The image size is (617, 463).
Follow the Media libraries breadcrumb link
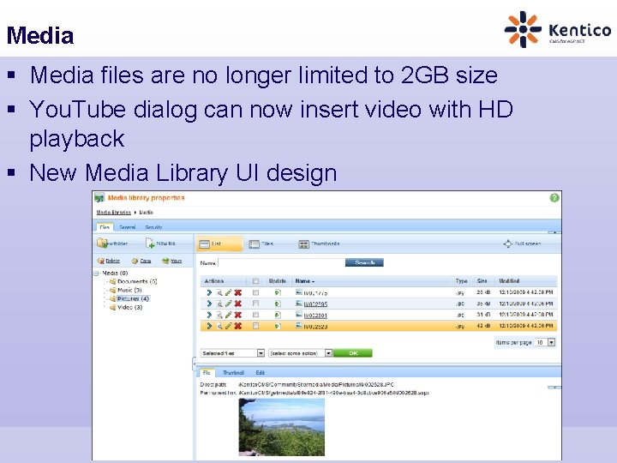click(114, 213)
